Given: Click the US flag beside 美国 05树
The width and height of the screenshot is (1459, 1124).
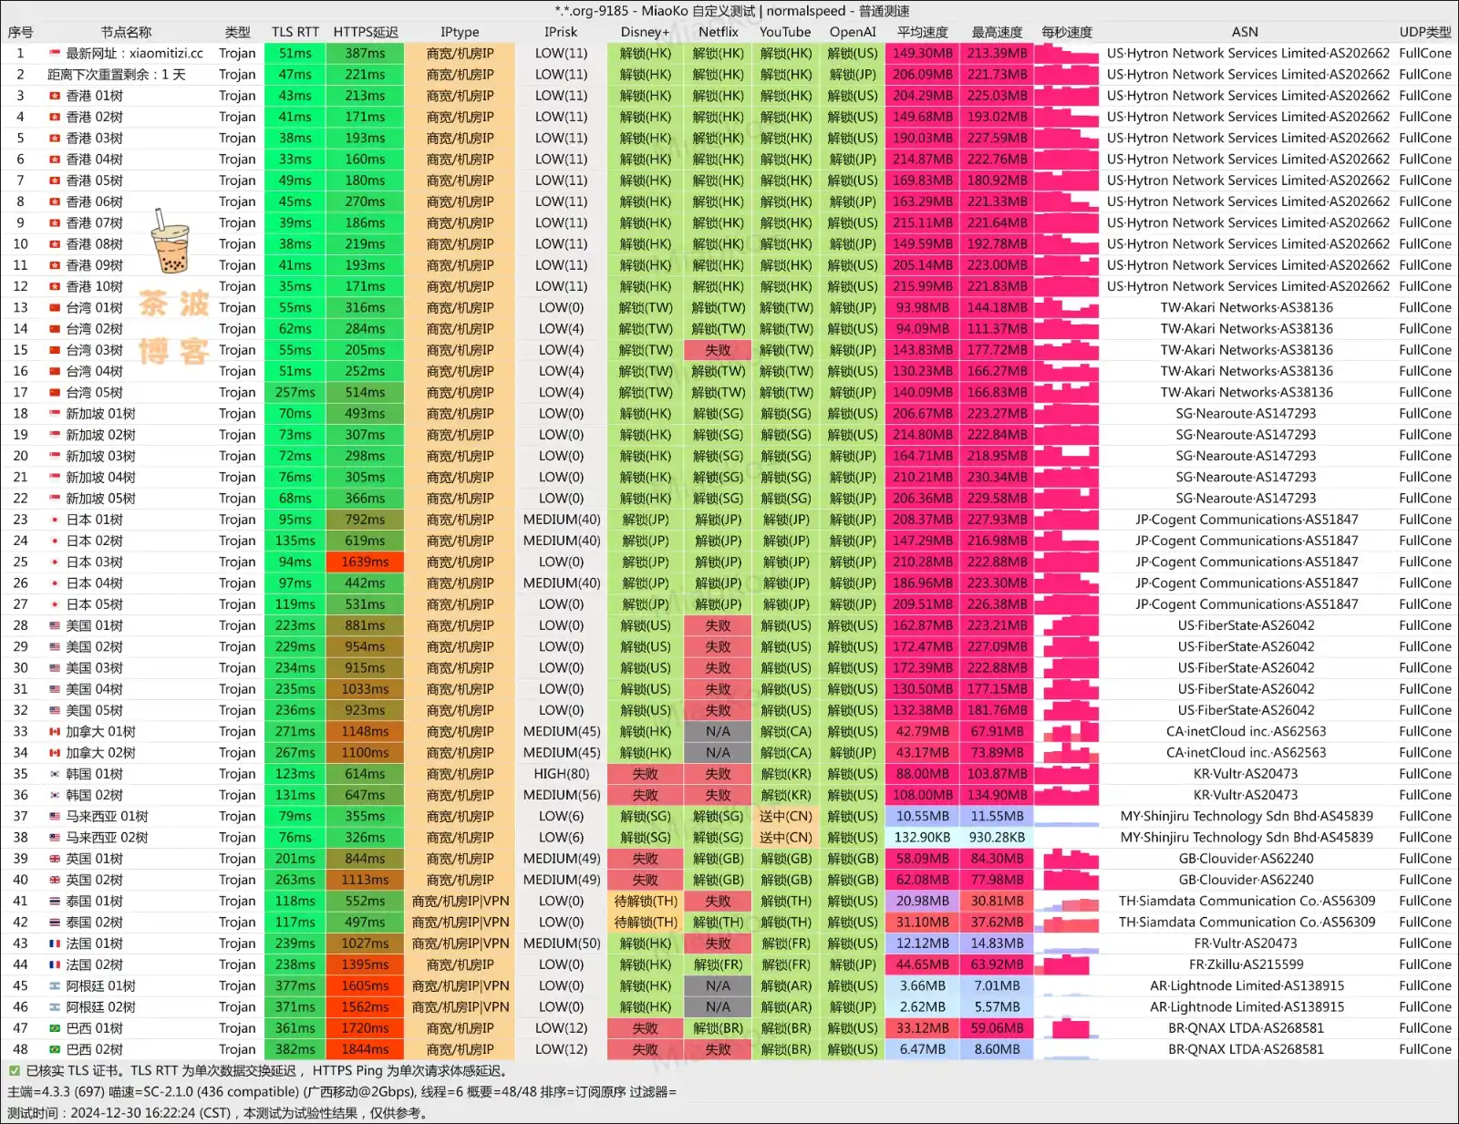Looking at the screenshot, I should pyautogui.click(x=55, y=710).
